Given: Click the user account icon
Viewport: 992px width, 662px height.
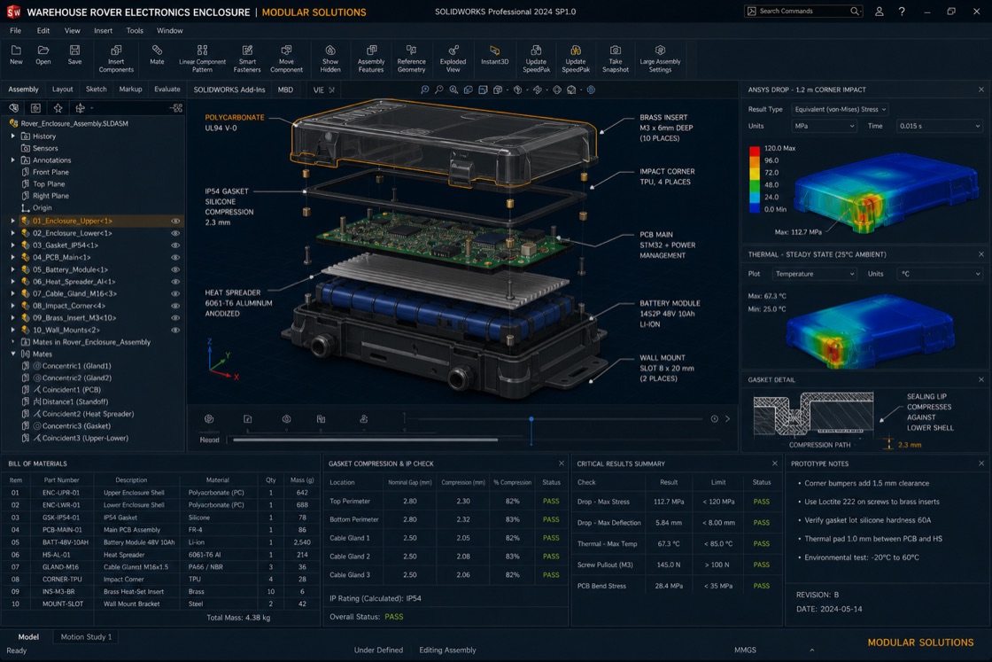Looking at the screenshot, I should tap(879, 12).
